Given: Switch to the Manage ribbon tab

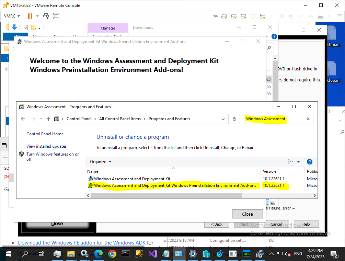Looking at the screenshot, I should click(x=108, y=28).
